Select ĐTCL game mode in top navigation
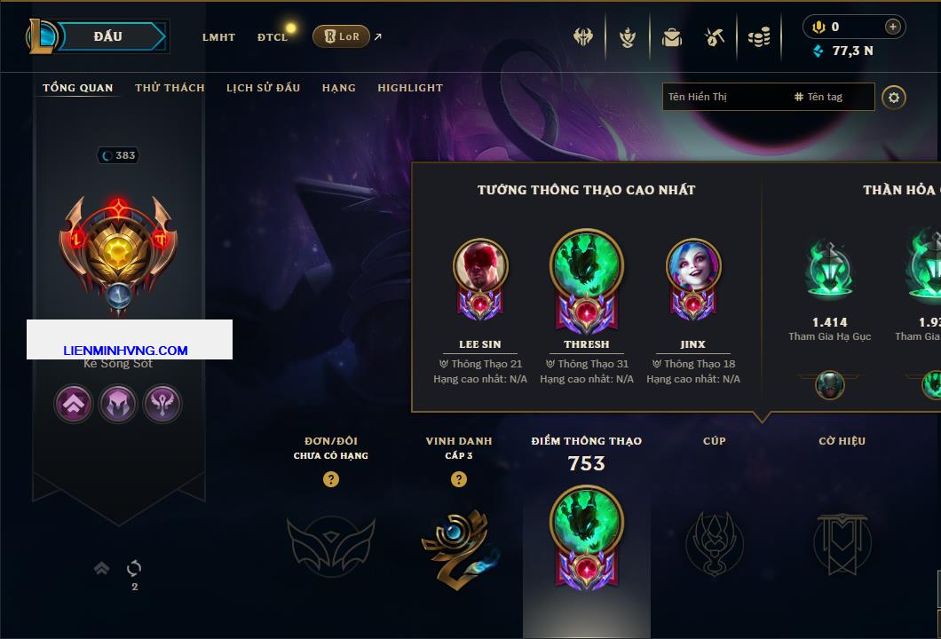The image size is (941, 639). [x=273, y=36]
